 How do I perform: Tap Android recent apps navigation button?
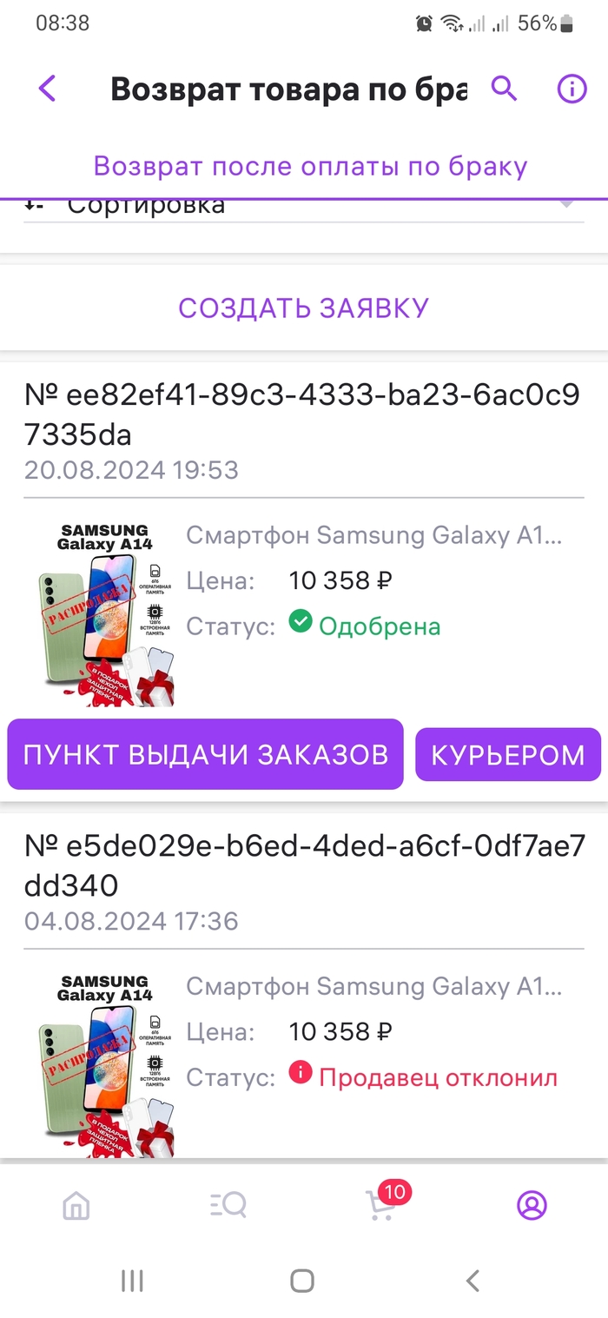[132, 1280]
